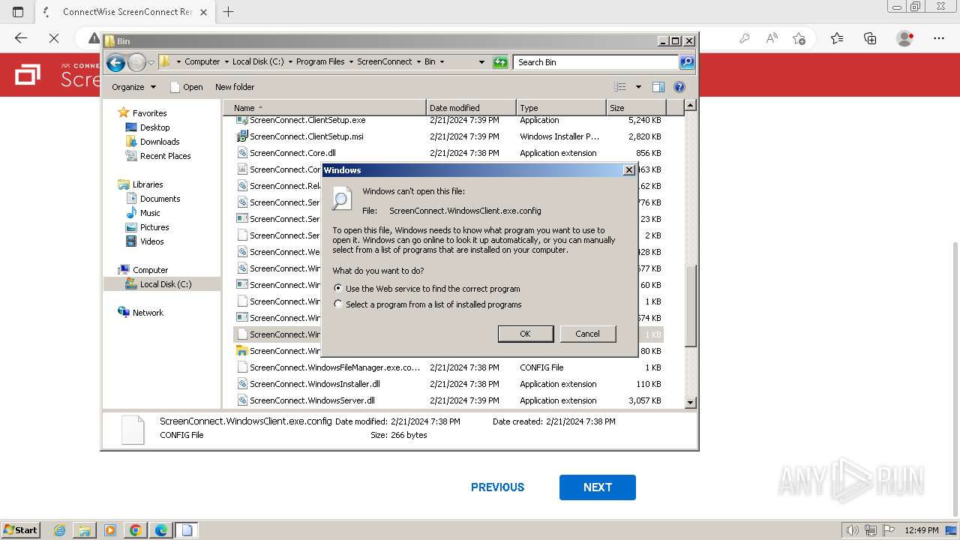Expand Program Files breadcrumb arrow
Image resolution: width=960 pixels, height=540 pixels.
tap(351, 62)
